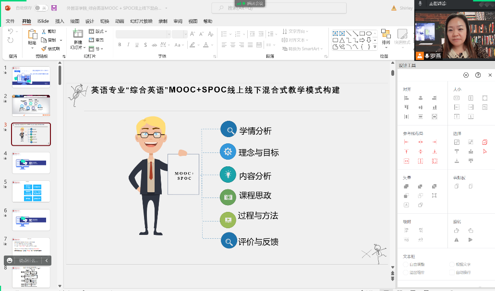This screenshot has width=495, height=291.
Task: Open the font name dropdown
Action: coord(169,34)
